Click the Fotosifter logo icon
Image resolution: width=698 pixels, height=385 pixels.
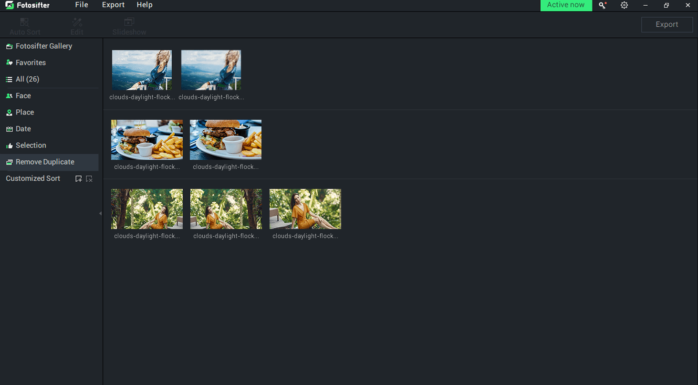[9, 5]
